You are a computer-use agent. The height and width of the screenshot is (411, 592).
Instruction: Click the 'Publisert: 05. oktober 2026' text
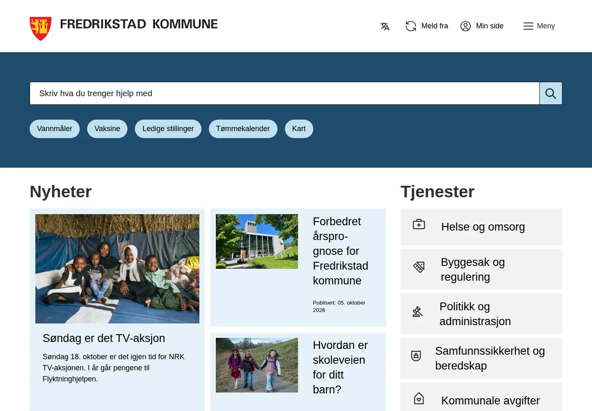[x=339, y=306]
